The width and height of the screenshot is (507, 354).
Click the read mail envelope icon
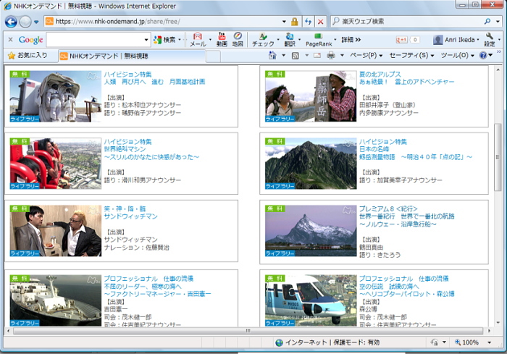pos(317,56)
